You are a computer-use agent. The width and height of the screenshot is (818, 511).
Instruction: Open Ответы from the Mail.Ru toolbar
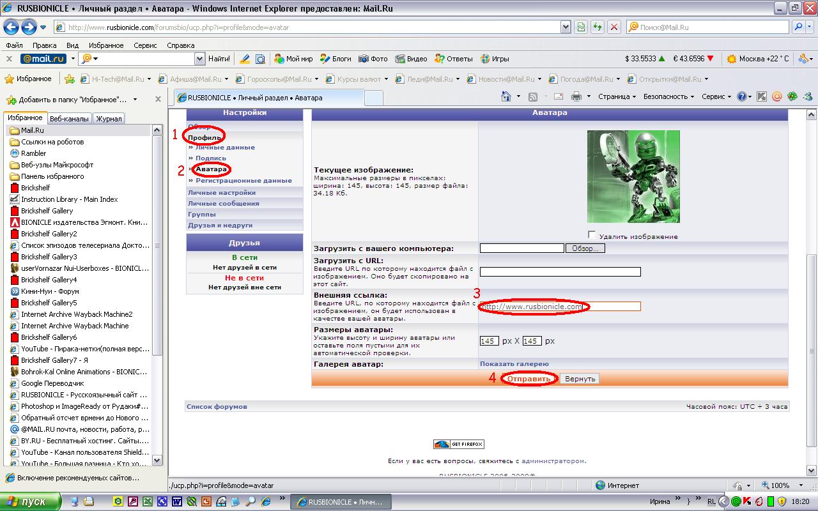pos(453,59)
